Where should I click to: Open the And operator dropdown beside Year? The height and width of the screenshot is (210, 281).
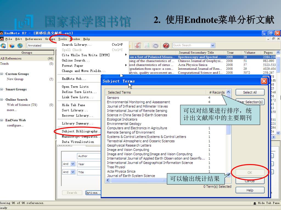pos(72,164)
